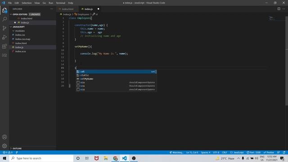Open the Source Control view
The width and height of the screenshot is (288, 162).
click(x=4, y=28)
